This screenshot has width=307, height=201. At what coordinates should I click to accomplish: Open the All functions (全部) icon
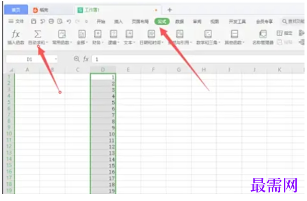pyautogui.click(x=82, y=34)
